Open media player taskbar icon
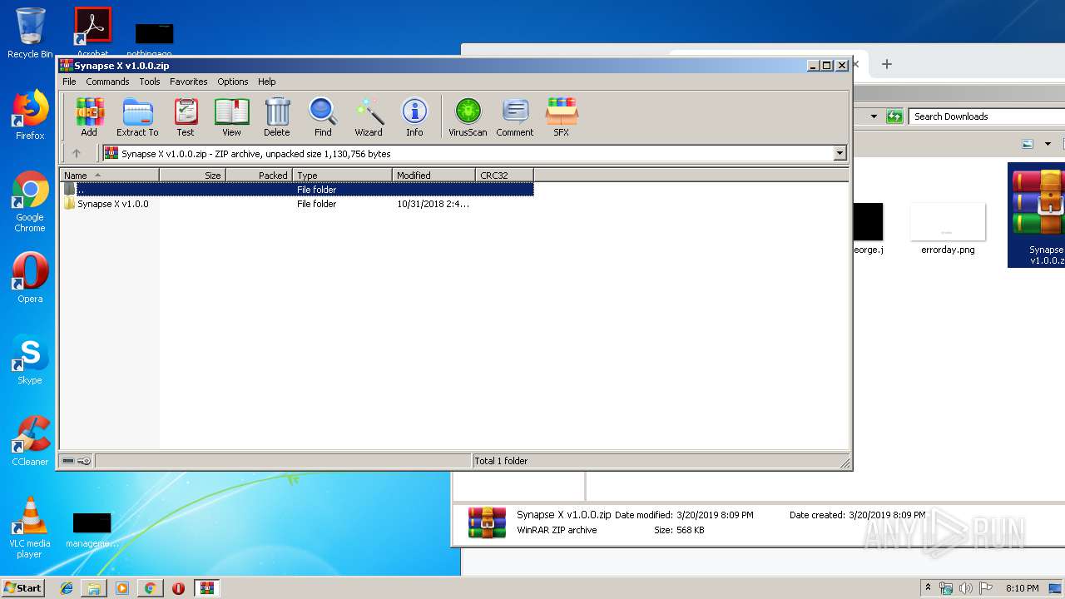The image size is (1065, 599). click(122, 587)
